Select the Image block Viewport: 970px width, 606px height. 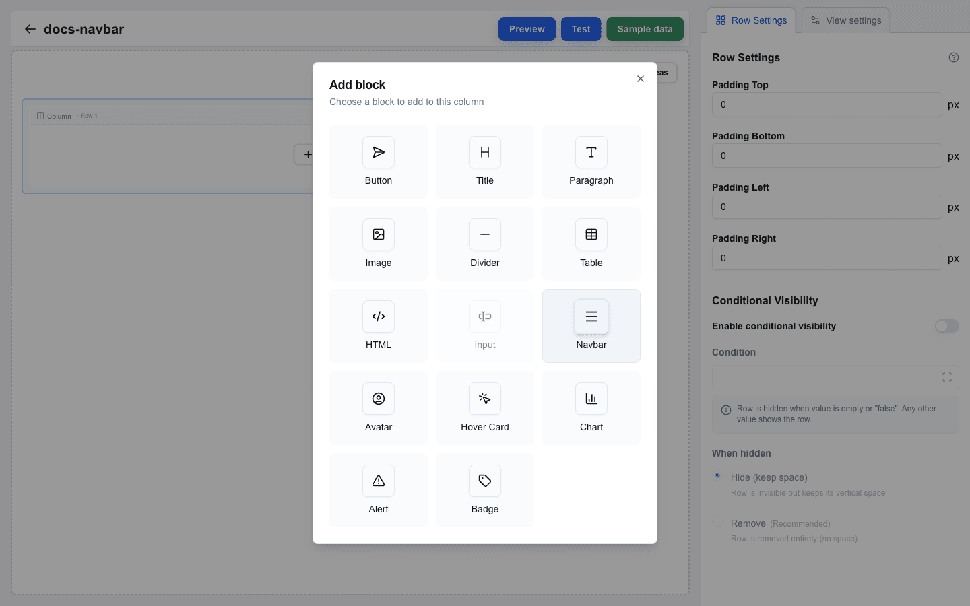[379, 244]
